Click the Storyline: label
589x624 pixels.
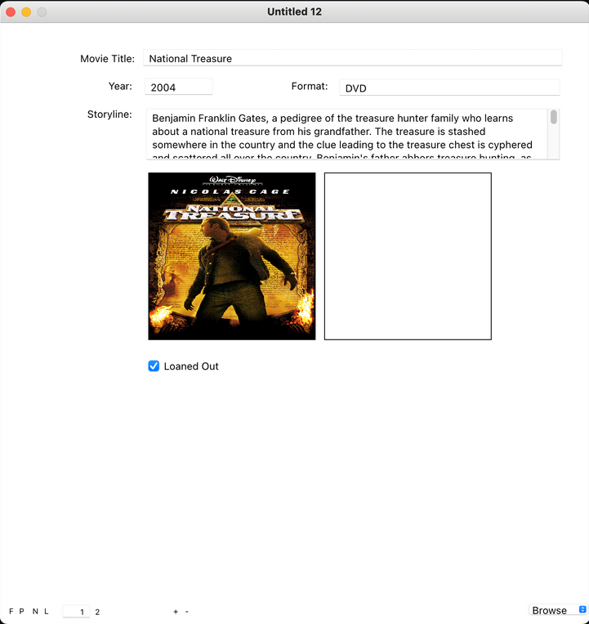109,114
